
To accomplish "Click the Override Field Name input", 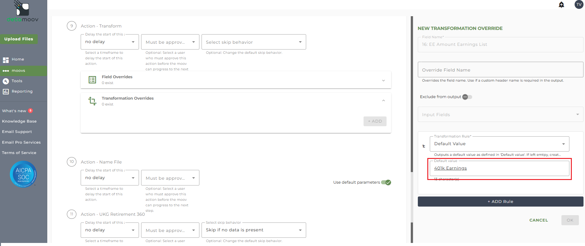I will (500, 70).
